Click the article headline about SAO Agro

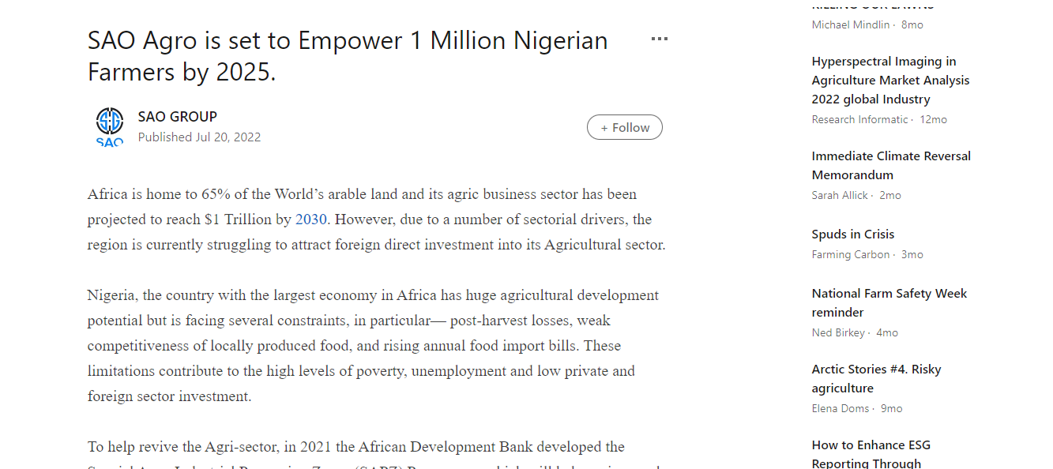[x=348, y=56]
